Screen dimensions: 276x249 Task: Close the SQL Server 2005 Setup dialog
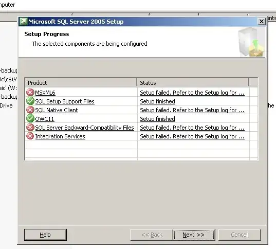(x=262, y=22)
